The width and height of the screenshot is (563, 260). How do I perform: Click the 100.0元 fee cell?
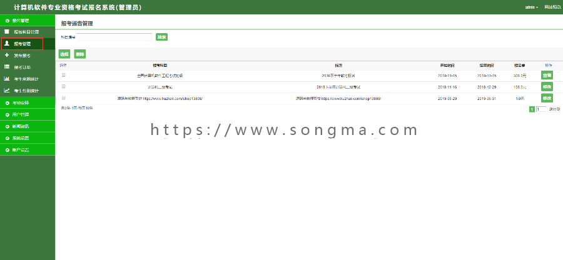point(520,87)
